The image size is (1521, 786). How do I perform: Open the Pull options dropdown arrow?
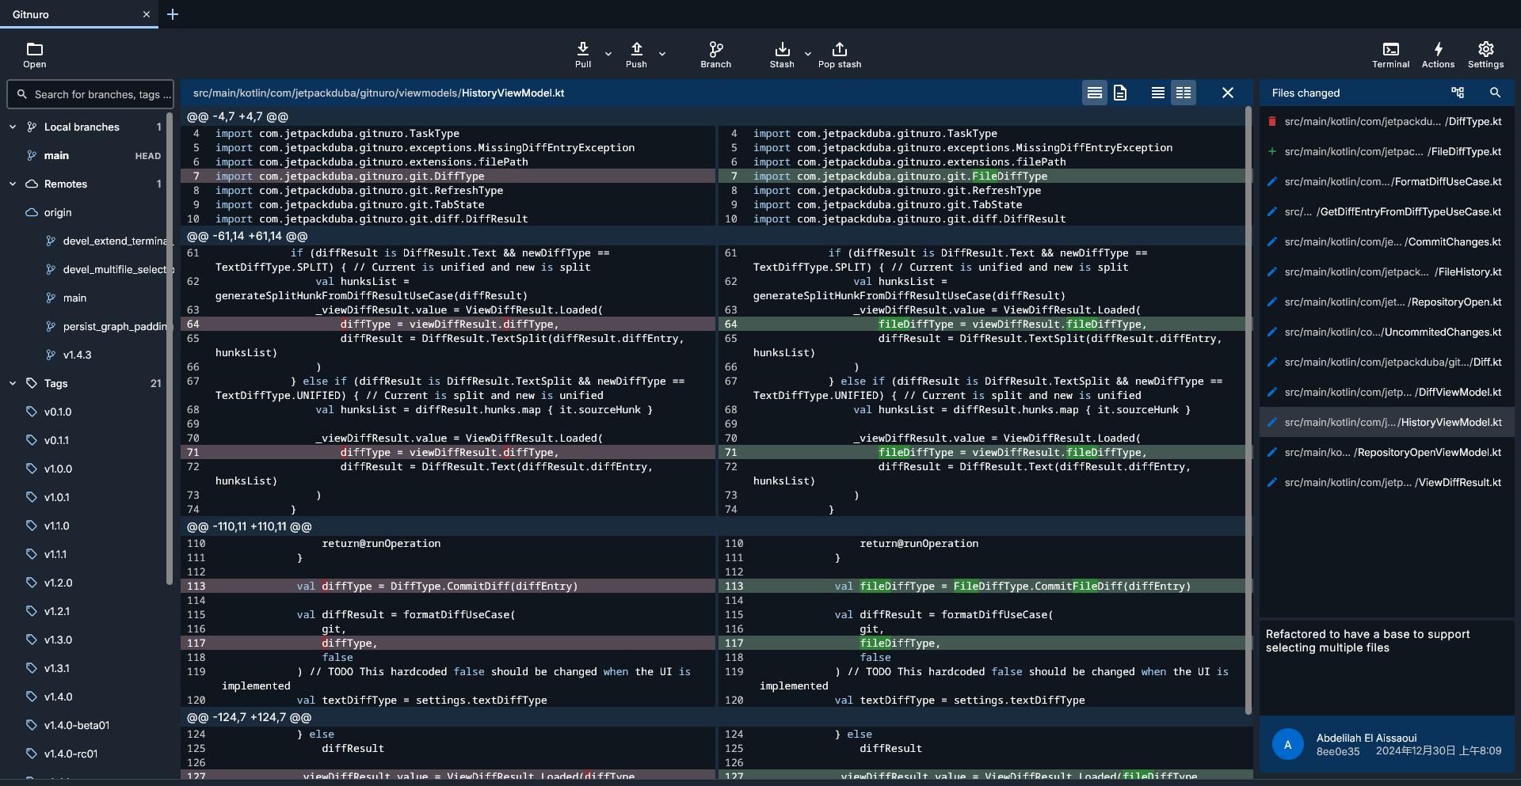(608, 54)
